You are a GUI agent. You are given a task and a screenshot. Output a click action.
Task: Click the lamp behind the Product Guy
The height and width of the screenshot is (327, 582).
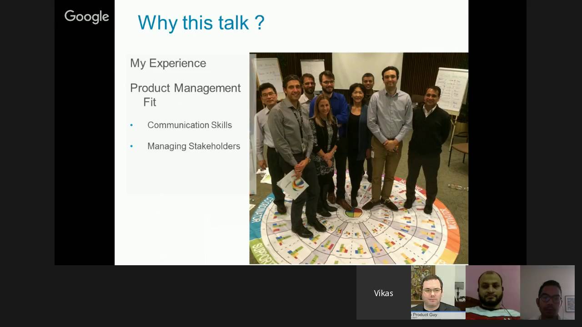pos(459,287)
